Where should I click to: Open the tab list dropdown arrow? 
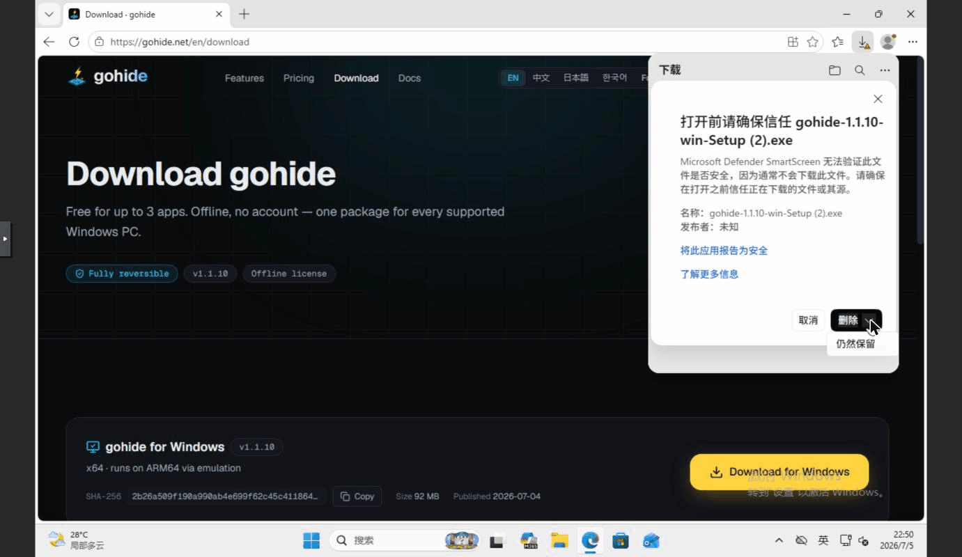point(49,14)
